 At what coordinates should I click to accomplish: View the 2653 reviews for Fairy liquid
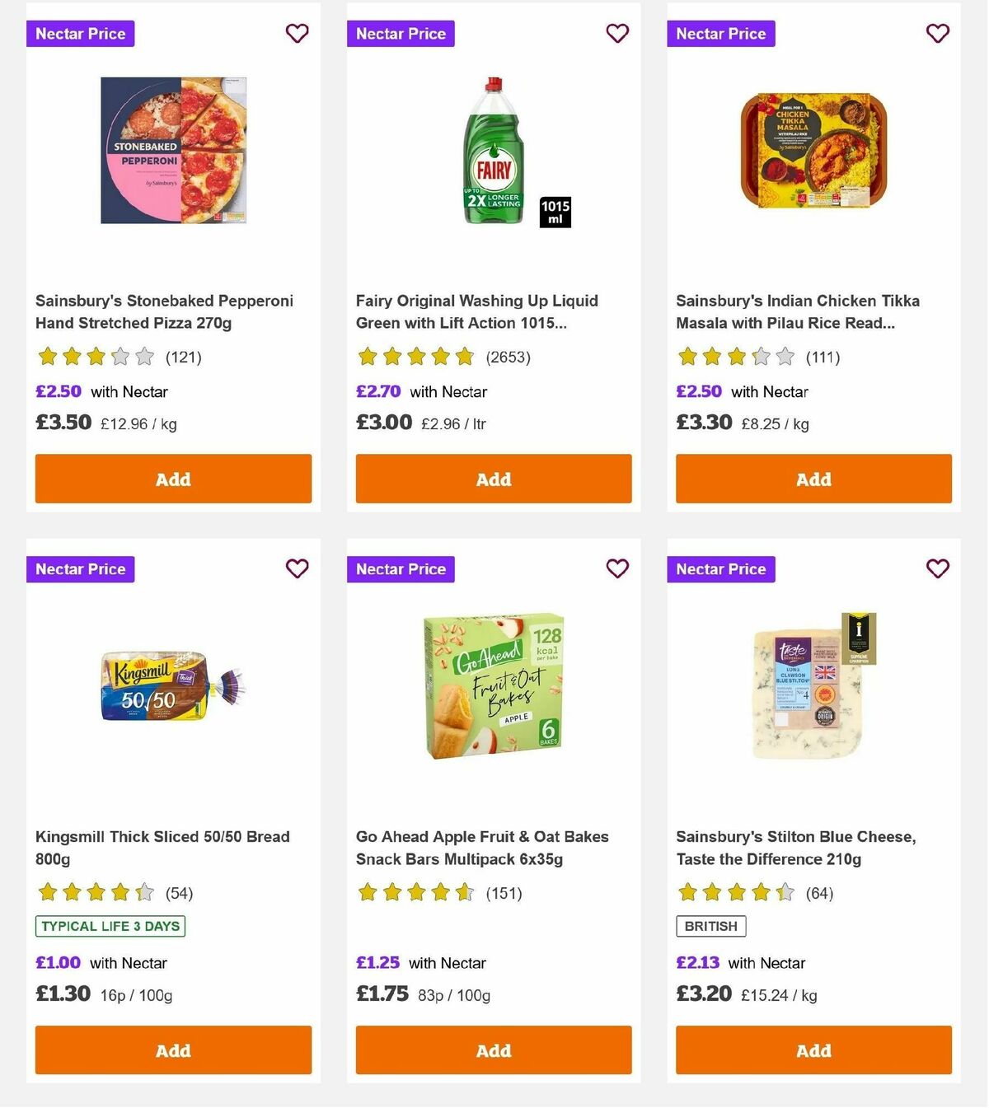tap(506, 358)
